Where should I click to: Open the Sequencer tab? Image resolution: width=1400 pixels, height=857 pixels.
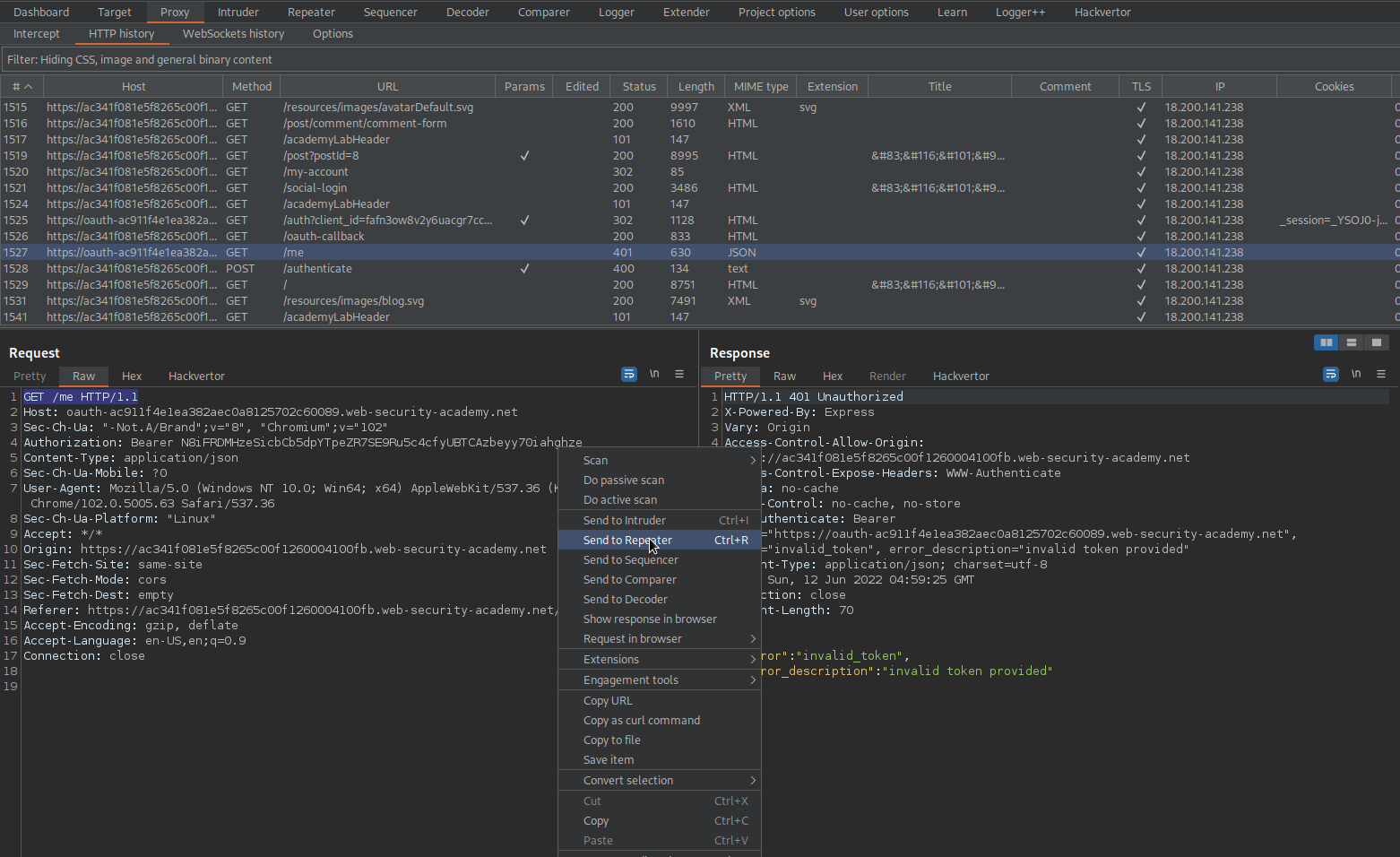click(x=390, y=12)
